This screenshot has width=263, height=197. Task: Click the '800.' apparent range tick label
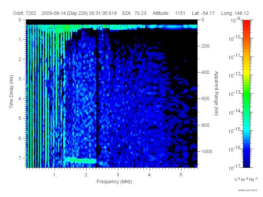(206, 125)
